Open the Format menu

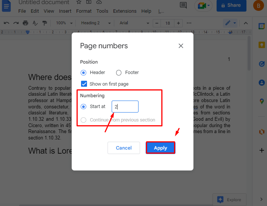[84, 11]
